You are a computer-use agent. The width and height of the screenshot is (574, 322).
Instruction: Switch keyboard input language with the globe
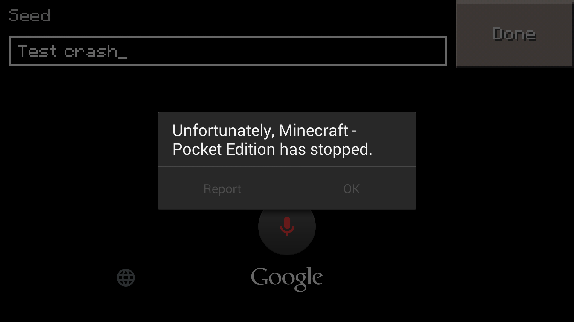[126, 278]
